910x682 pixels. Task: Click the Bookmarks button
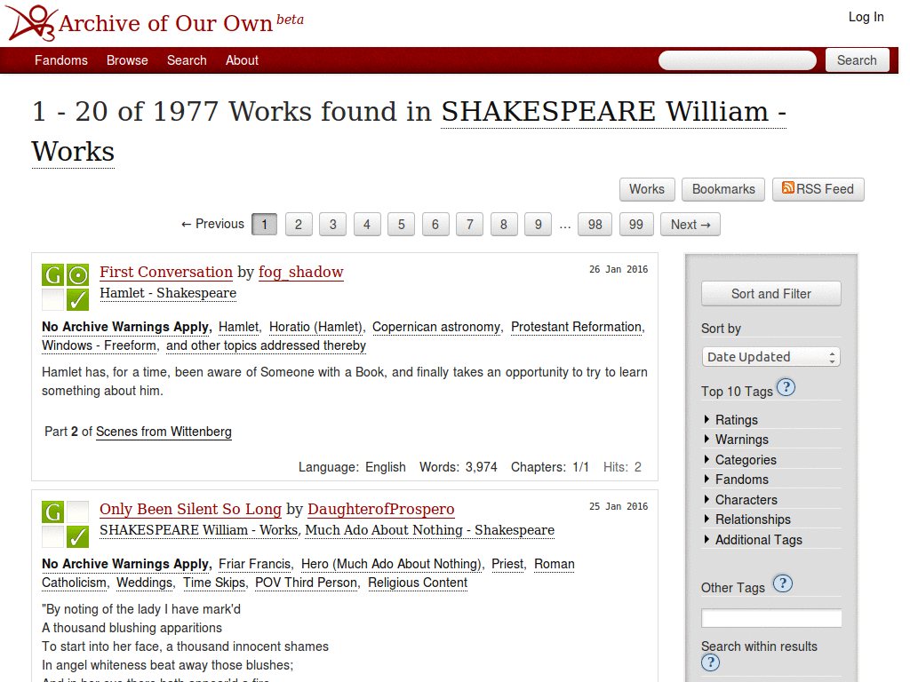[x=723, y=189]
